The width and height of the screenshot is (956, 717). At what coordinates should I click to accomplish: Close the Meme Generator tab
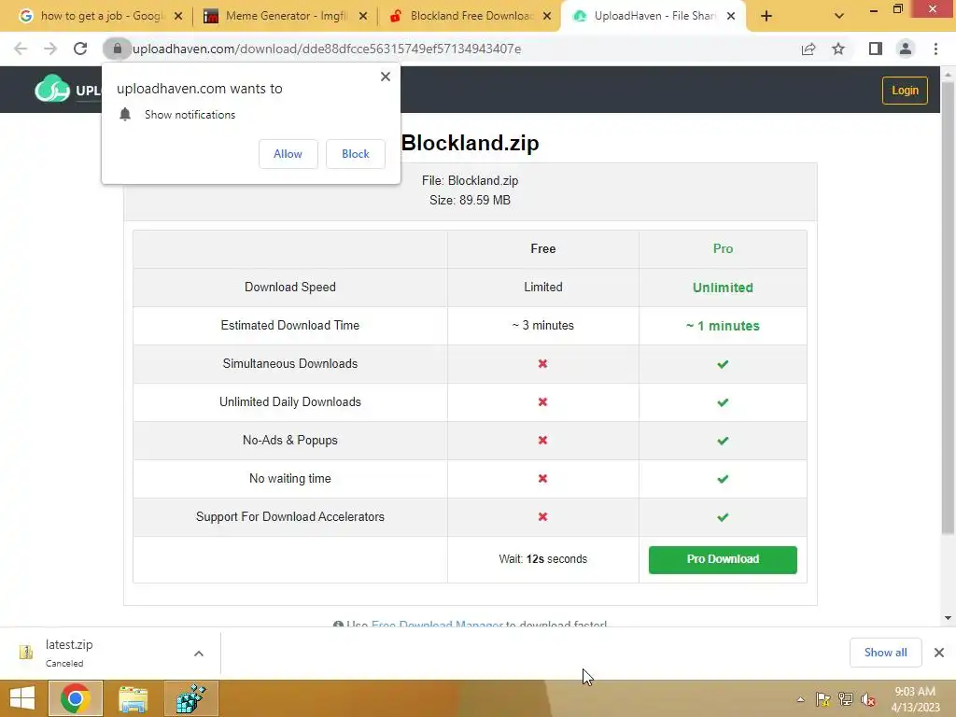coord(363,17)
